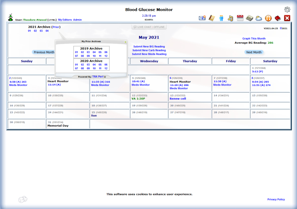Click the 11:38 (A) entry on Friday
This screenshot has height=209, width=297.
point(220,81)
